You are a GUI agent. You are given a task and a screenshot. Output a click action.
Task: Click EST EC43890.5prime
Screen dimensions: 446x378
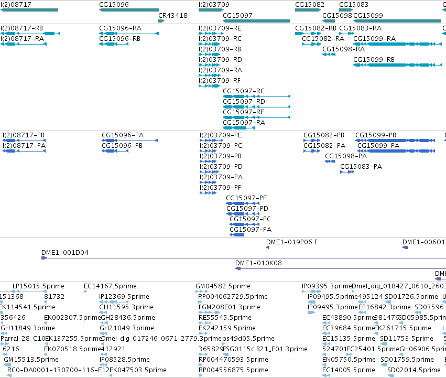click(327, 323)
